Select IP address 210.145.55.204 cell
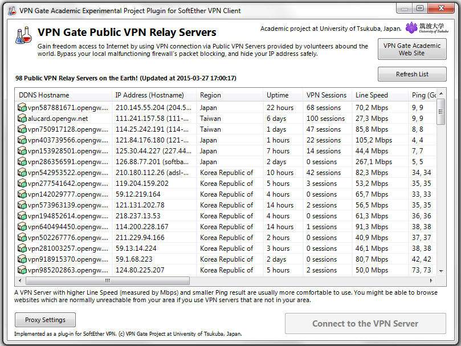 pos(153,107)
